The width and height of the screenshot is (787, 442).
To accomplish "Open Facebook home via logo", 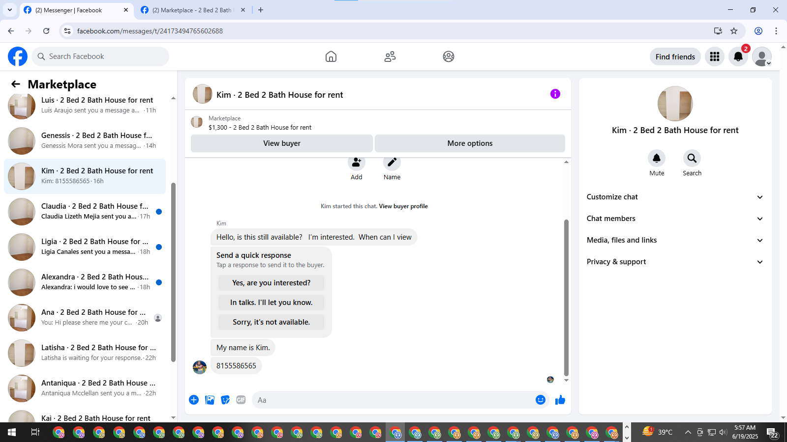I will click(18, 56).
